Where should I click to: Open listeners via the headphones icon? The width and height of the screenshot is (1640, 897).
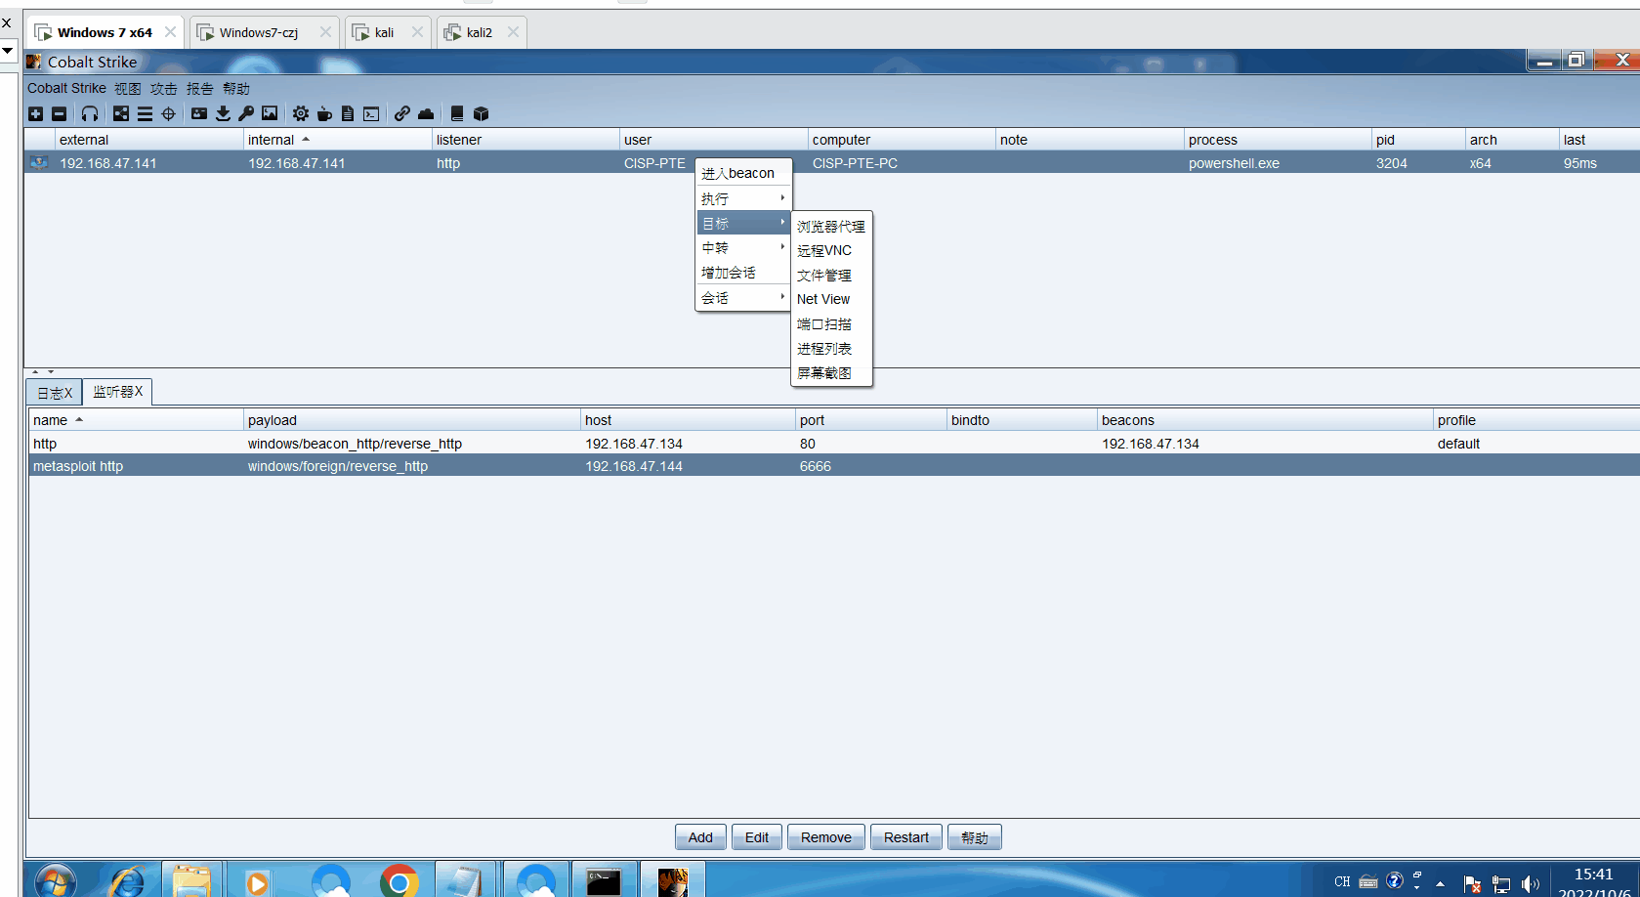[90, 114]
